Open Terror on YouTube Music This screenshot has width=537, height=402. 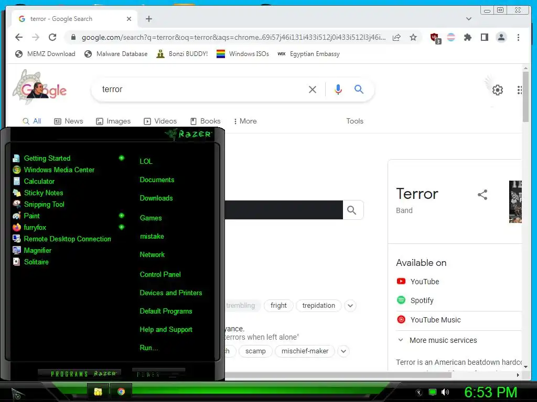(429, 320)
